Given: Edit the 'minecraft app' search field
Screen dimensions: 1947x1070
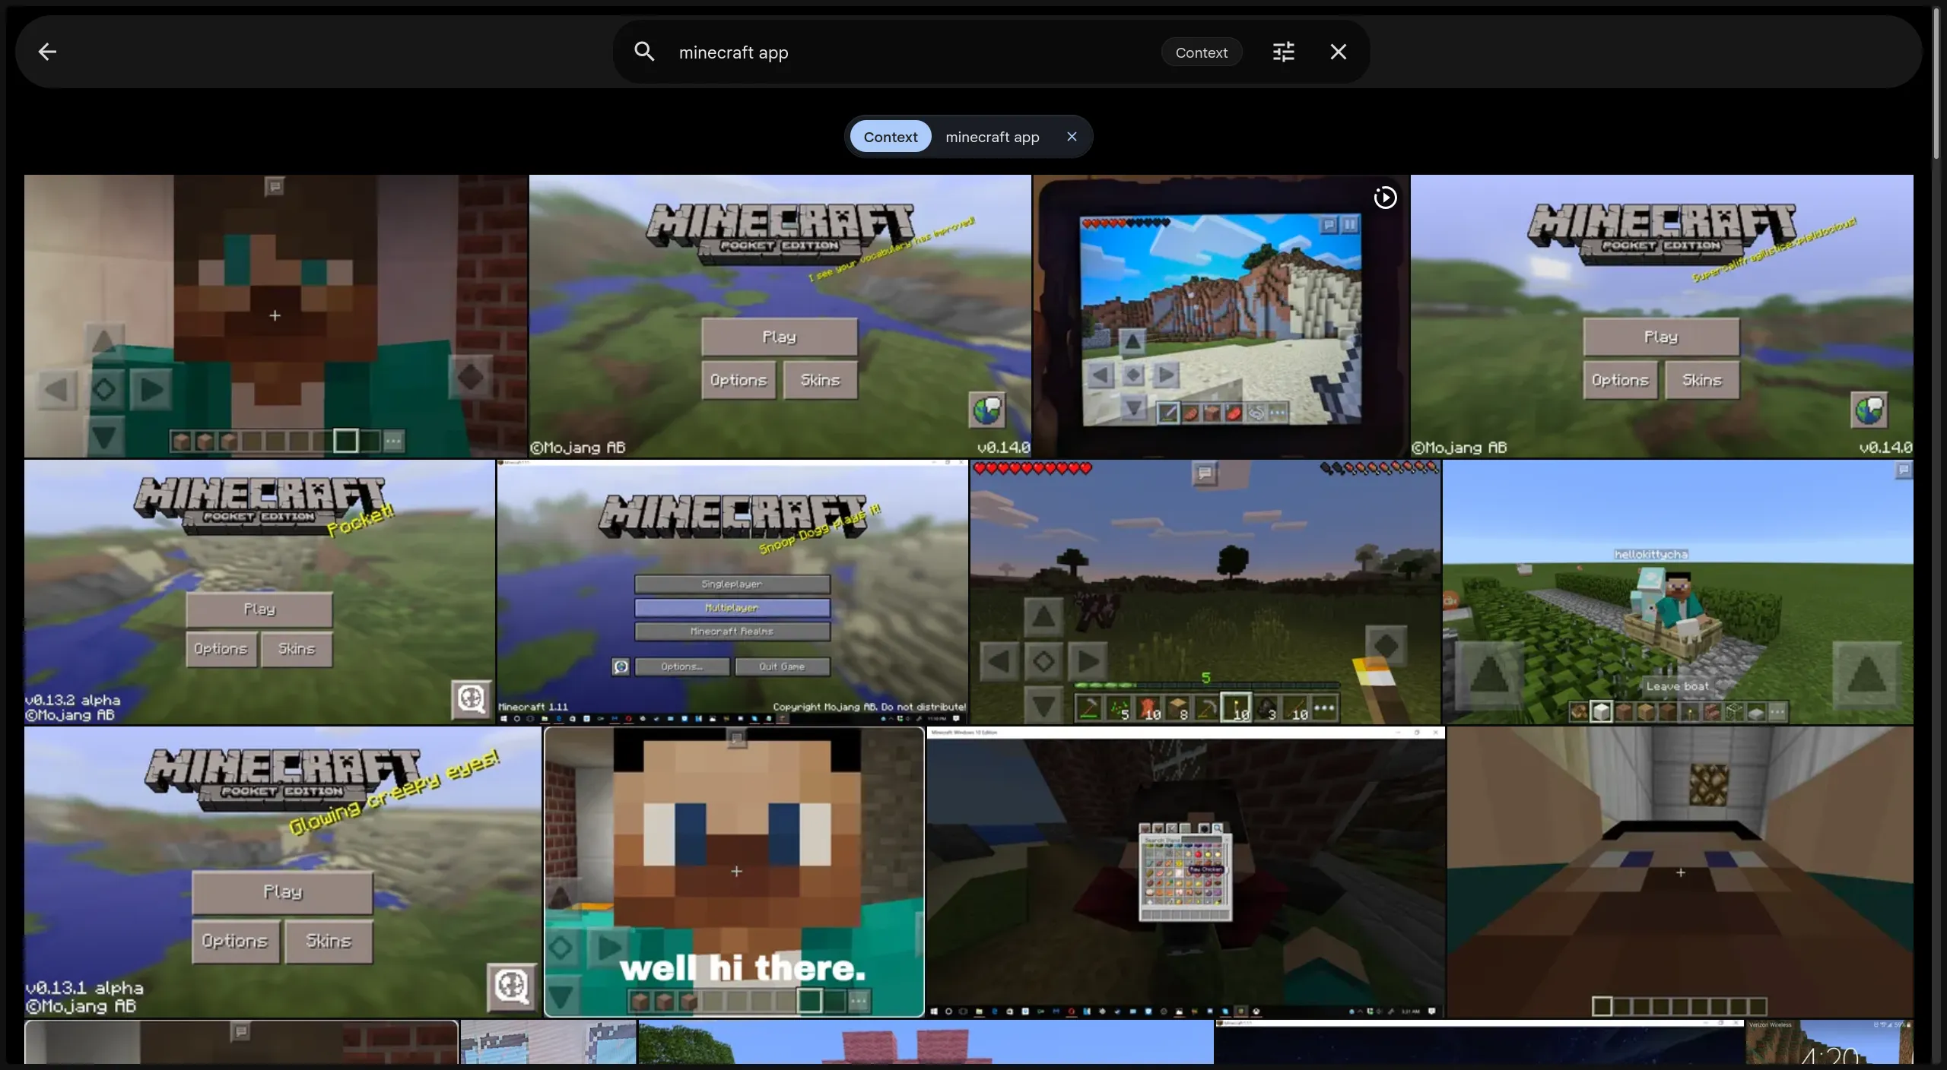Looking at the screenshot, I should (x=913, y=52).
